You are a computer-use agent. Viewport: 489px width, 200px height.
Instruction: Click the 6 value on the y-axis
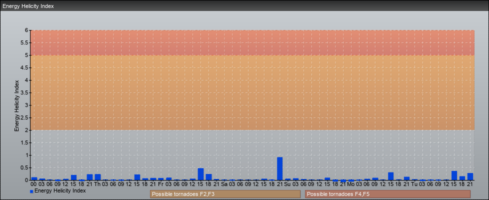27,30
